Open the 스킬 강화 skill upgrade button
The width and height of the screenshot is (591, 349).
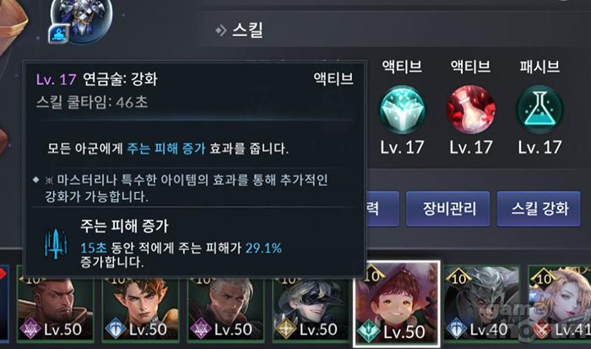539,208
